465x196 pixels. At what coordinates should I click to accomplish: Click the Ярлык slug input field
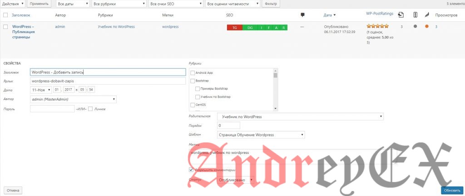108,81
